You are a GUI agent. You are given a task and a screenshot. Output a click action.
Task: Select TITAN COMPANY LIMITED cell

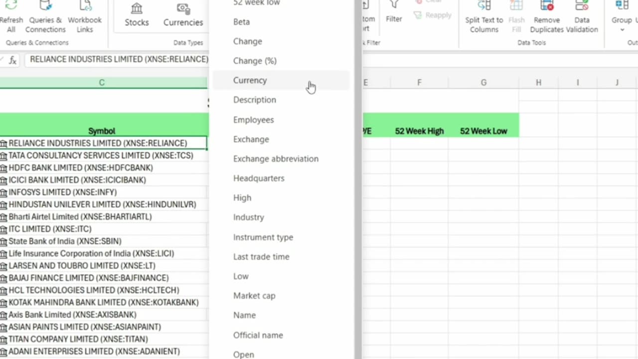(x=103, y=339)
